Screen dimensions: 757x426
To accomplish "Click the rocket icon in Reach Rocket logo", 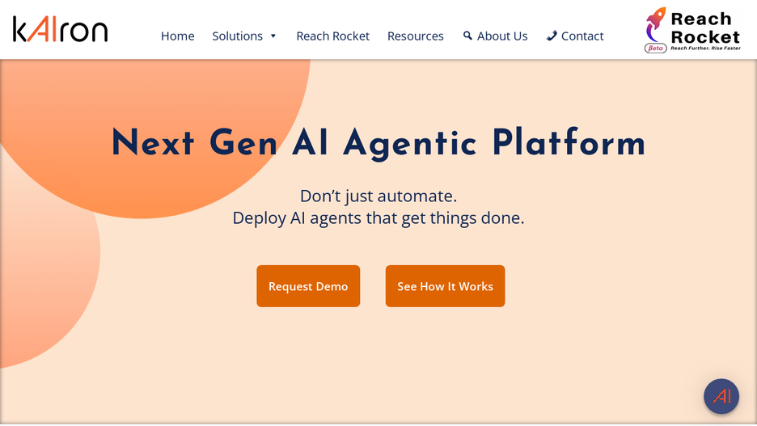I will coord(656,24).
